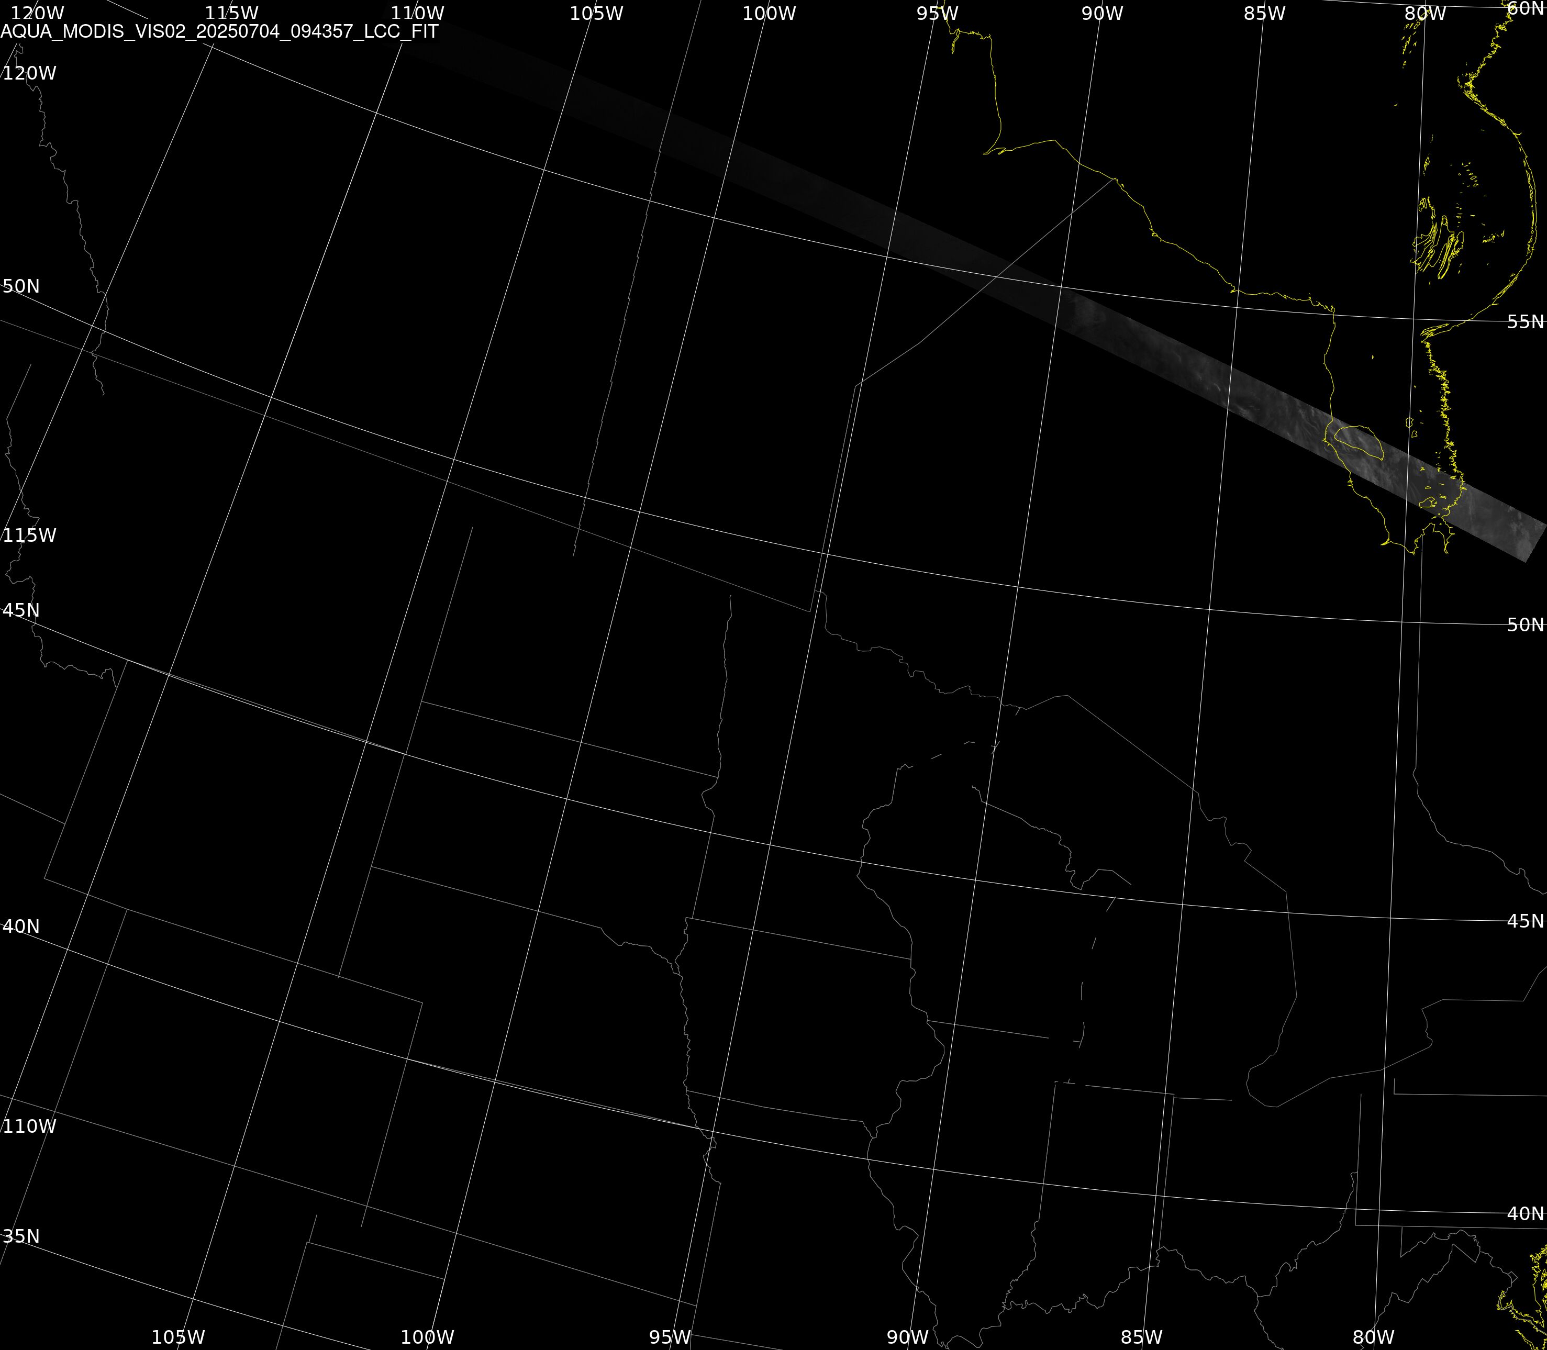The height and width of the screenshot is (1350, 1547).
Task: Click the 35N latitude label
Action: tap(21, 1236)
